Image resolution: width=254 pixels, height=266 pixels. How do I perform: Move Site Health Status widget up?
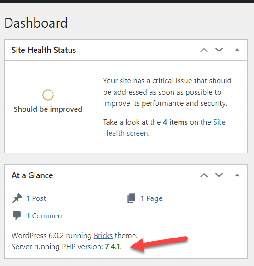[x=204, y=50]
